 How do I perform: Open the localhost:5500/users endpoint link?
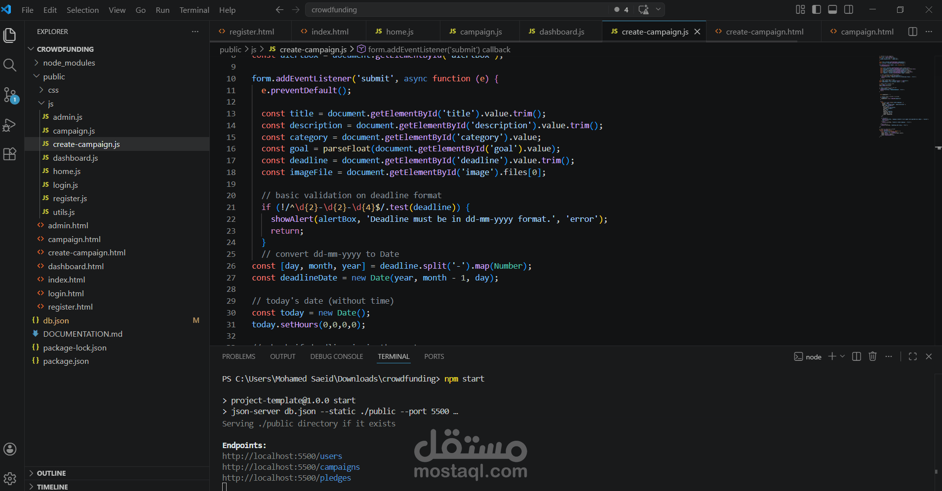point(282,456)
